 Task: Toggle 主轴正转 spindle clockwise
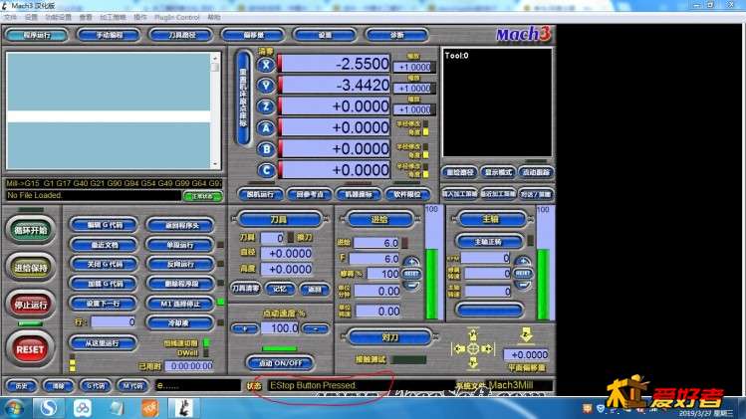tap(489, 242)
